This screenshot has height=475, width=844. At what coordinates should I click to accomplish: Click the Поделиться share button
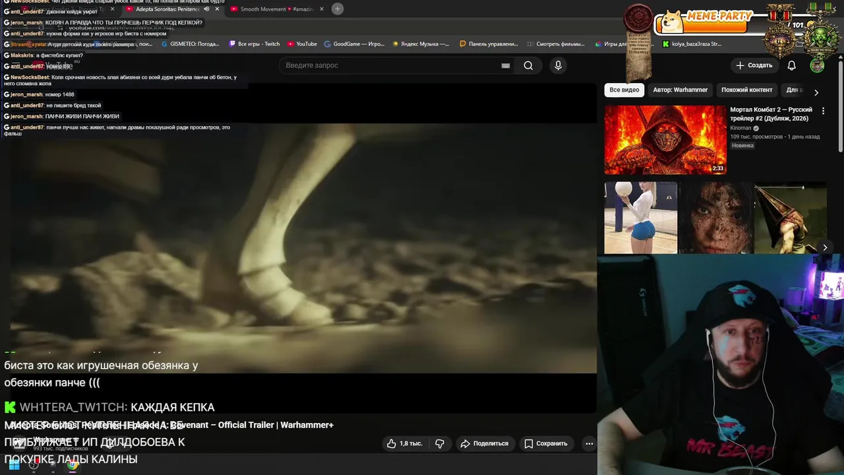[x=485, y=443]
